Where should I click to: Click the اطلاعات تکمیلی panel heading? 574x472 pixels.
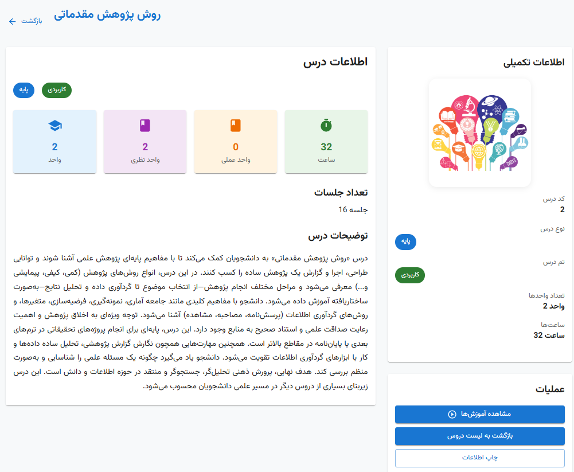coord(534,63)
